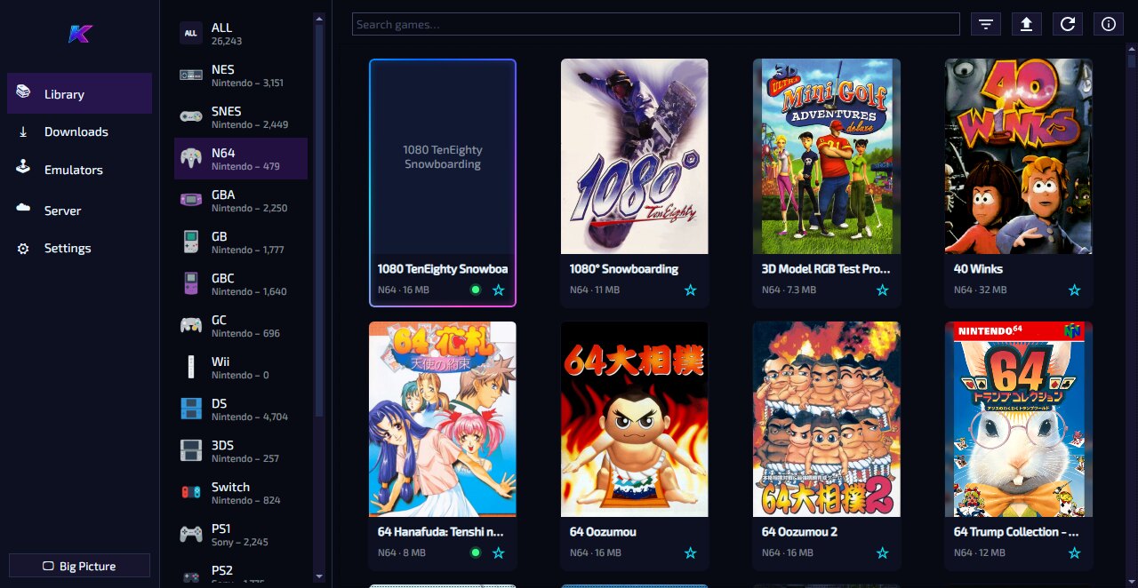Favorite 1080 TenEighty Snowboarding with its star

pos(498,290)
